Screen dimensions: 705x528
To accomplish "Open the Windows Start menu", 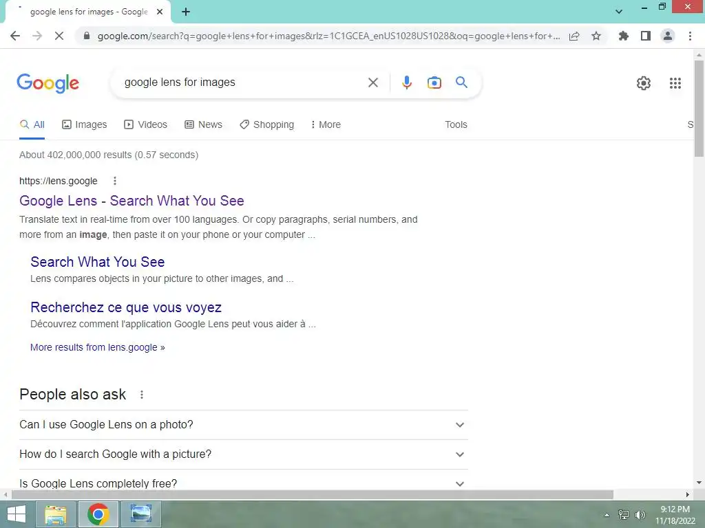I will point(17,514).
